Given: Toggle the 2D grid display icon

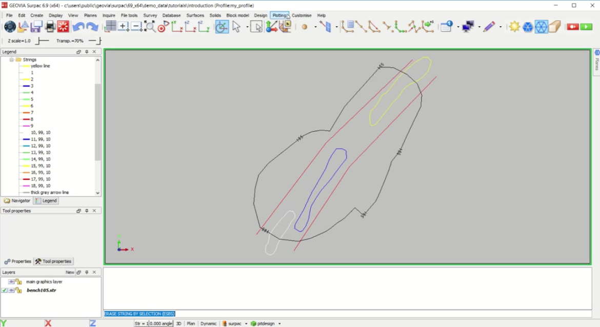Looking at the screenshot, I should 110,27.
